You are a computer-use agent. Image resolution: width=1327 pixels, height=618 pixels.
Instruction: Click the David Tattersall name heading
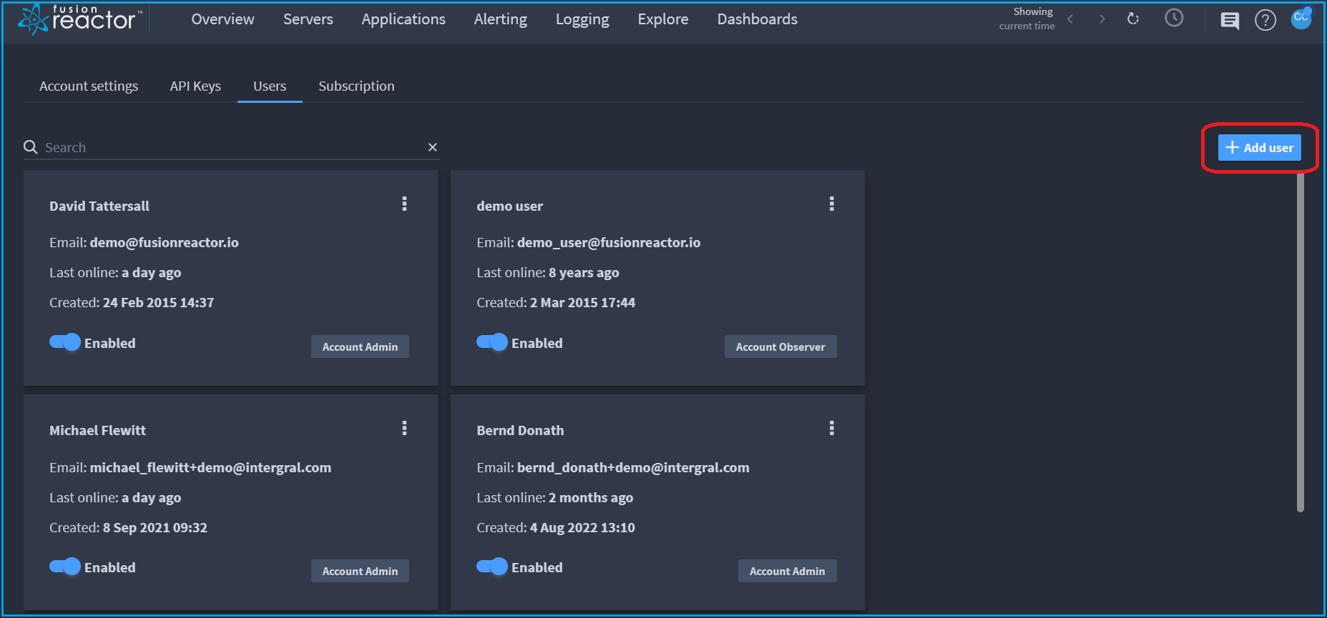click(x=99, y=206)
